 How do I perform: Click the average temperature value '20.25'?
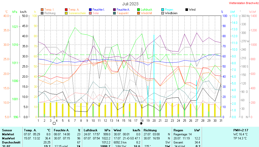click(47, 142)
